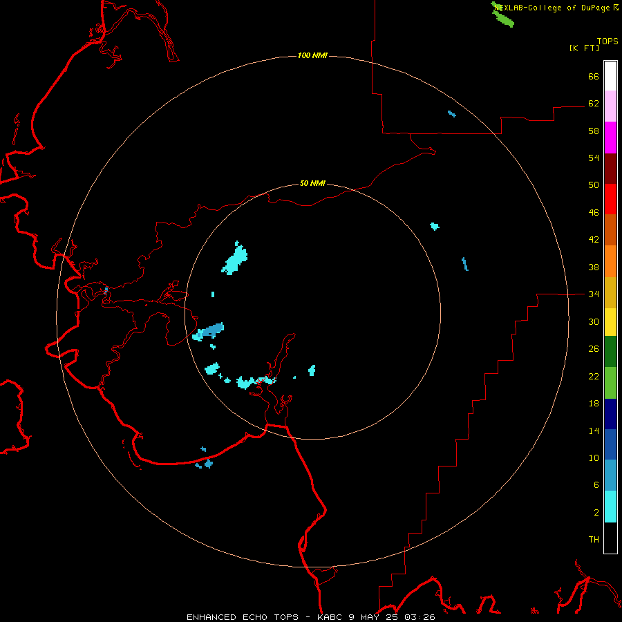622x622 pixels.
Task: Click the black TH swatch in legend
Action: [610, 538]
